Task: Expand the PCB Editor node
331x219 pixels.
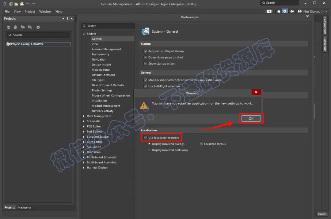Action: pos(84,126)
